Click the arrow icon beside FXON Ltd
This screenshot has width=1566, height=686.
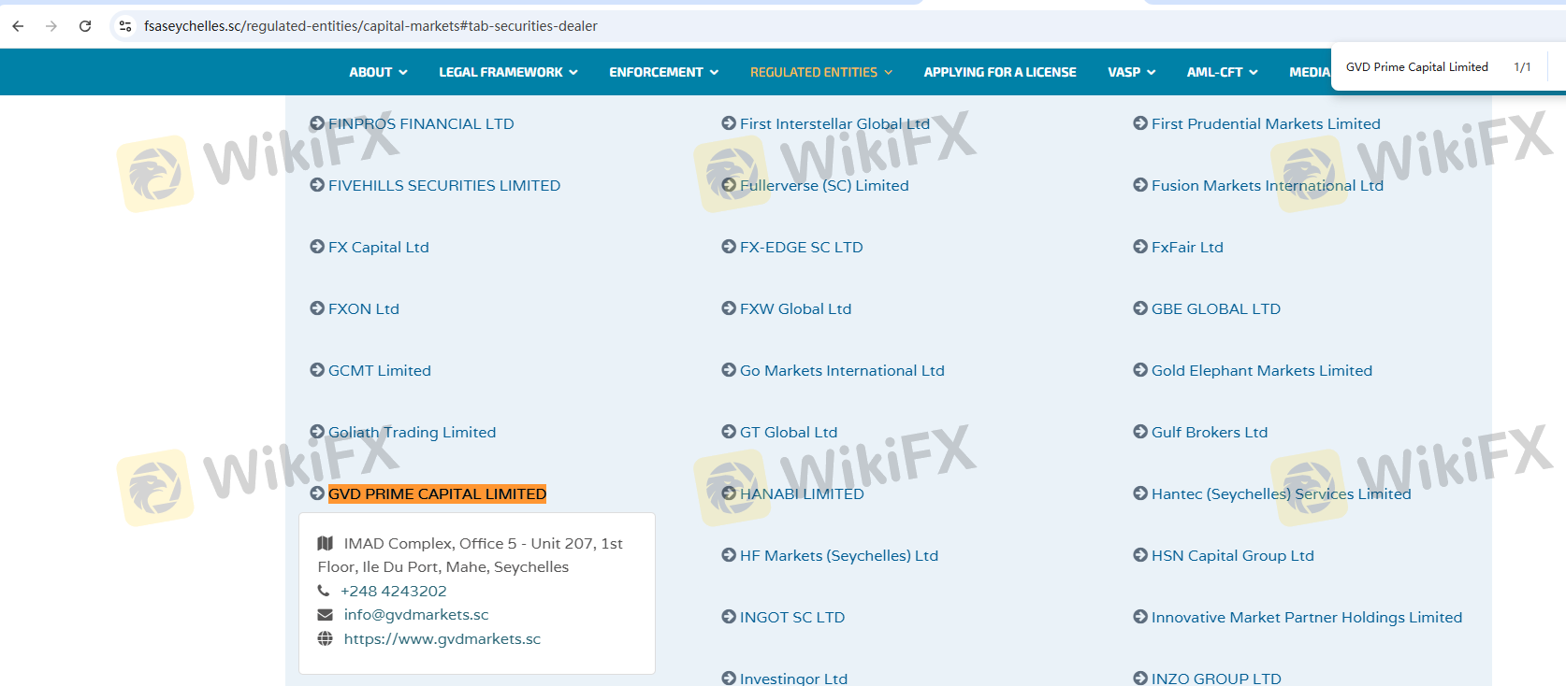pos(317,308)
